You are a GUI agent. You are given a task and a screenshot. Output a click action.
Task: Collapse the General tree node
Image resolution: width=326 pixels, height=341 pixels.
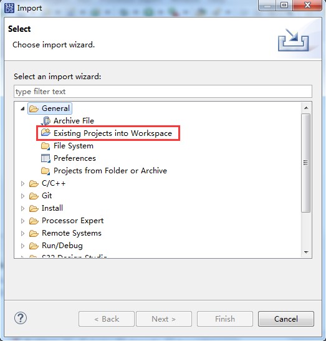click(x=22, y=108)
